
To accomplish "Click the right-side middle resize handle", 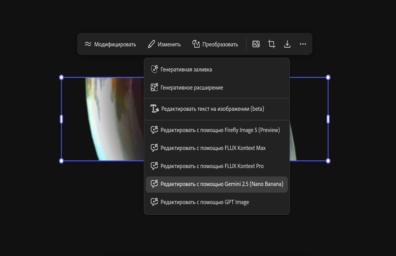I will [328, 119].
